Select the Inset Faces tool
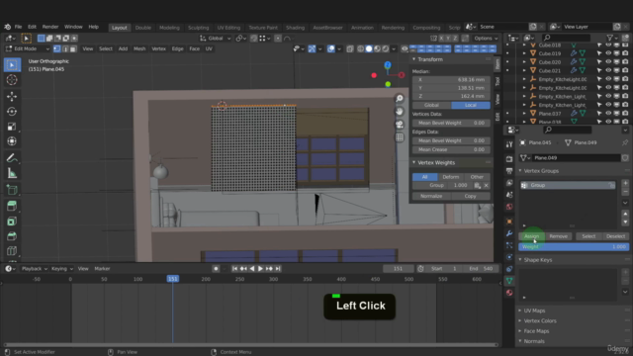Image resolution: width=633 pixels, height=356 pixels. coord(12,222)
